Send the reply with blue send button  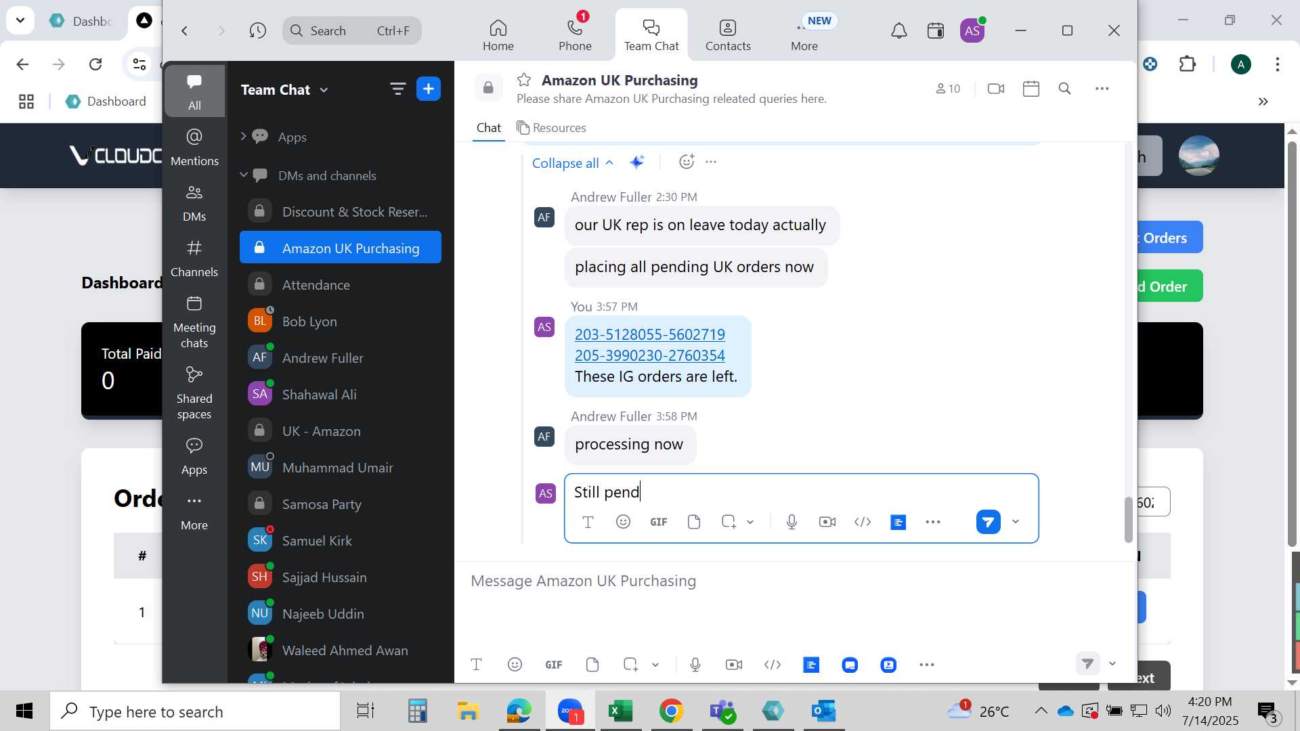[x=988, y=522]
